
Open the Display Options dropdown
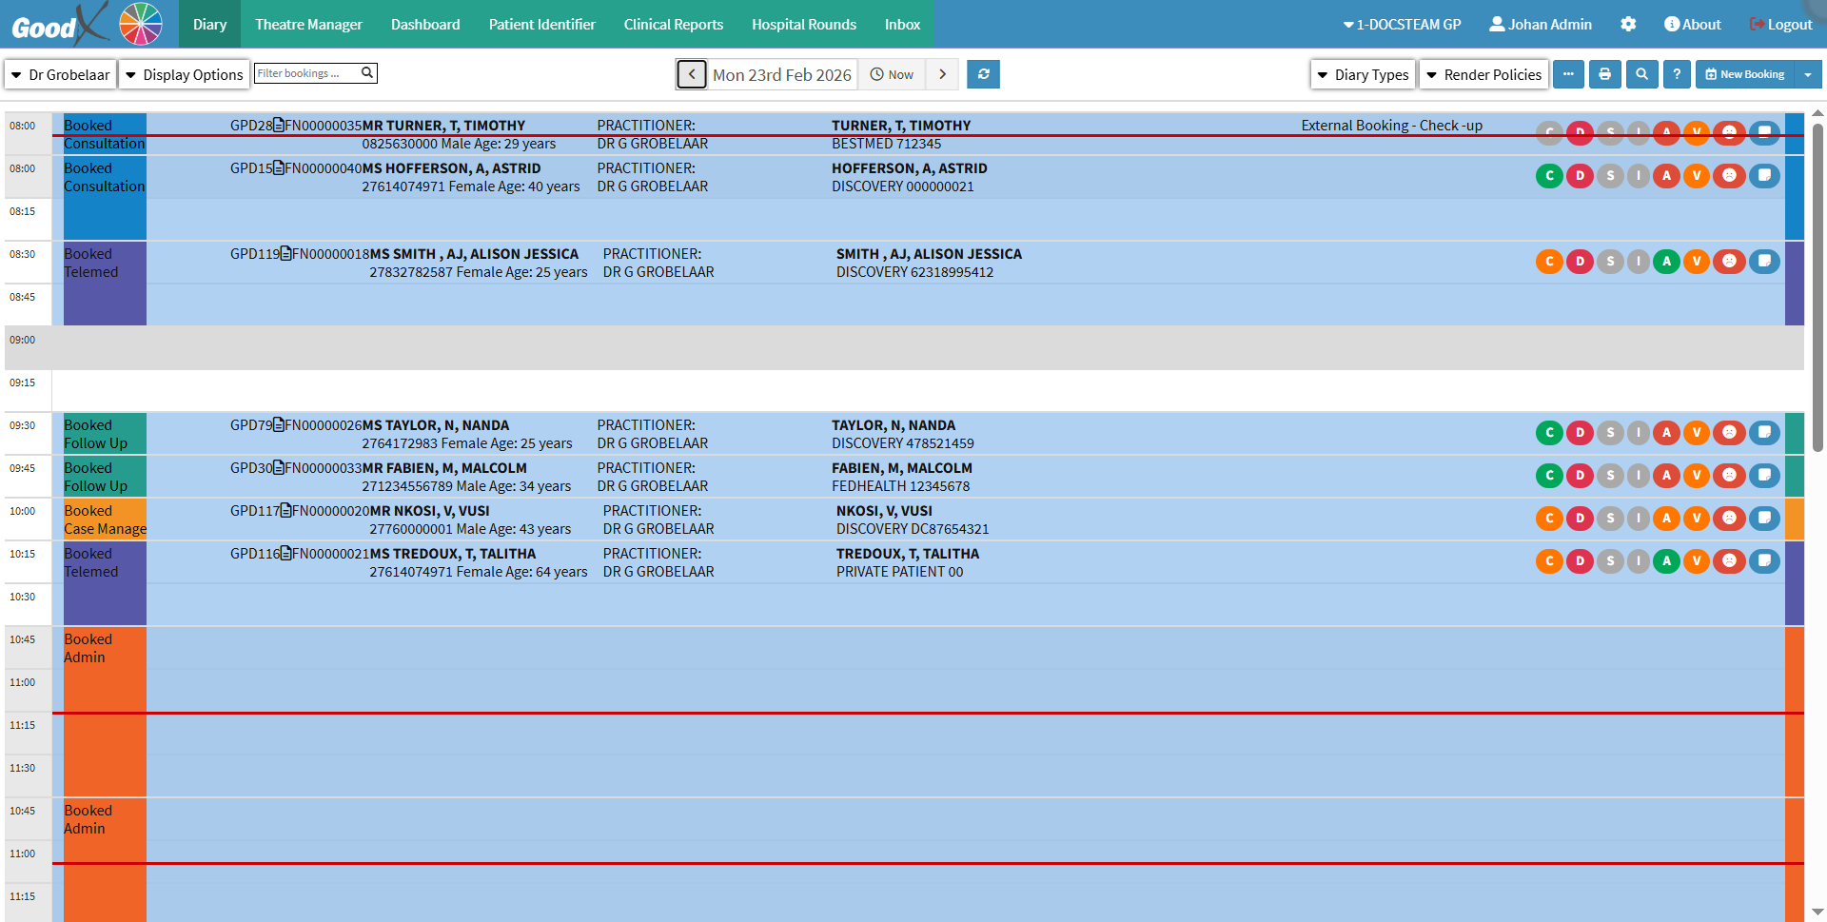pos(185,74)
